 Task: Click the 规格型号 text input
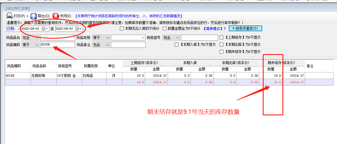[x=199, y=38]
